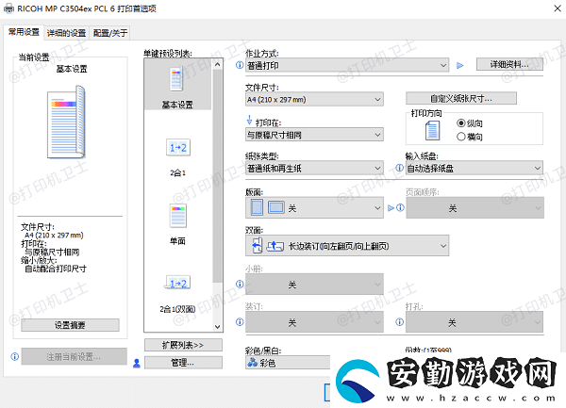
Task: Switch to 配置/关于 tab
Action: (x=110, y=33)
